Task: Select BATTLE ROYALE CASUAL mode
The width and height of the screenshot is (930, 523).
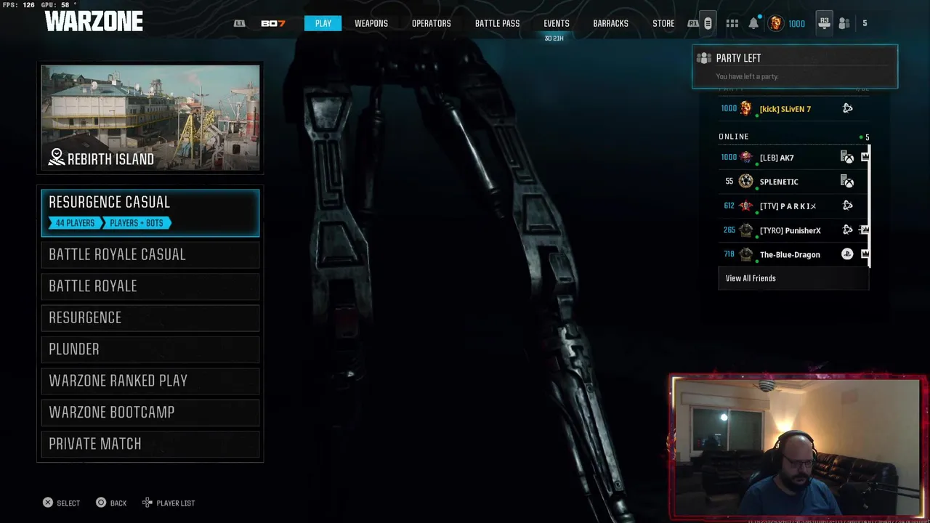Action: pyautogui.click(x=150, y=254)
